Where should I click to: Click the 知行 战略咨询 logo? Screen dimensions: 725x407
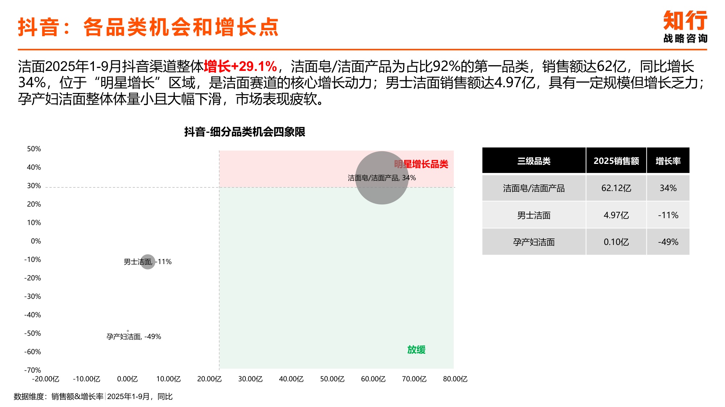pos(685,27)
